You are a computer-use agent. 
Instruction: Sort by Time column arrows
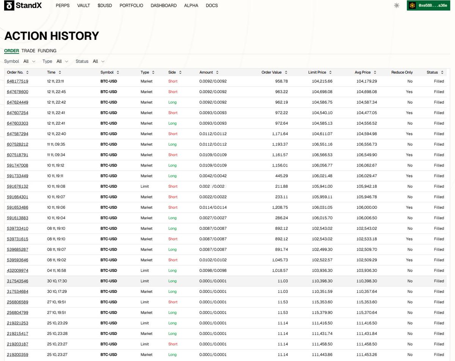pos(60,72)
